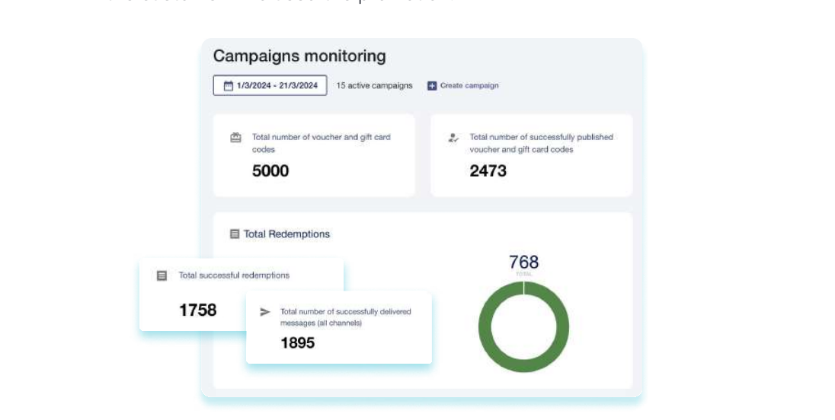Click the list icon on the successful redemptions card

(x=162, y=275)
